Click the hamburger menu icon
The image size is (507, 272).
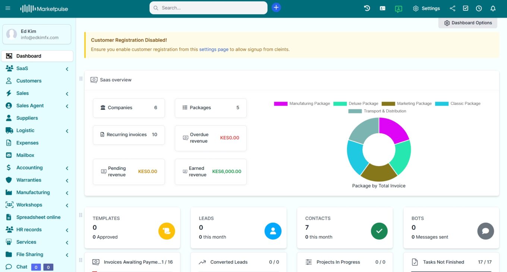click(x=8, y=8)
